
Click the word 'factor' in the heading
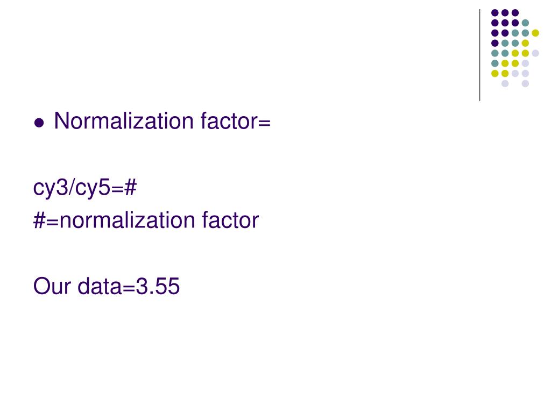click(x=229, y=121)
